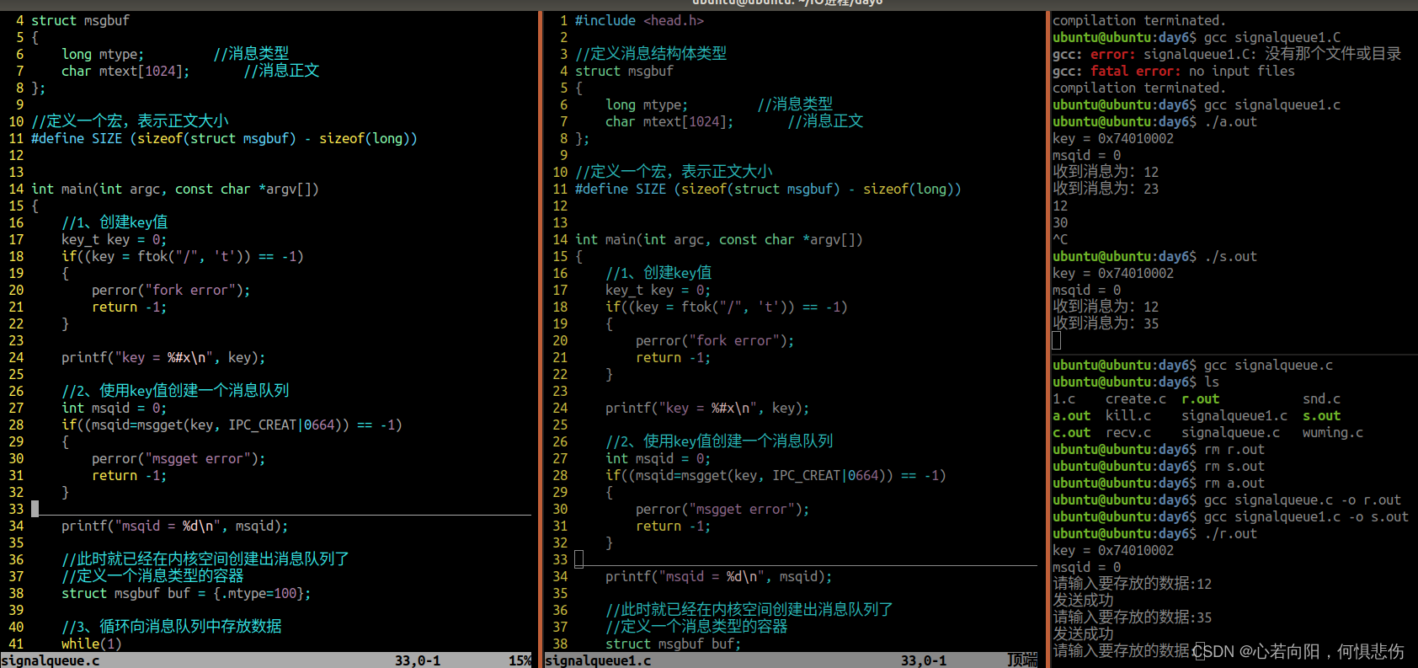Screen dimensions: 1418x668
Task: Click 'snd.c' in the ls file listing
Action: pos(1321,398)
